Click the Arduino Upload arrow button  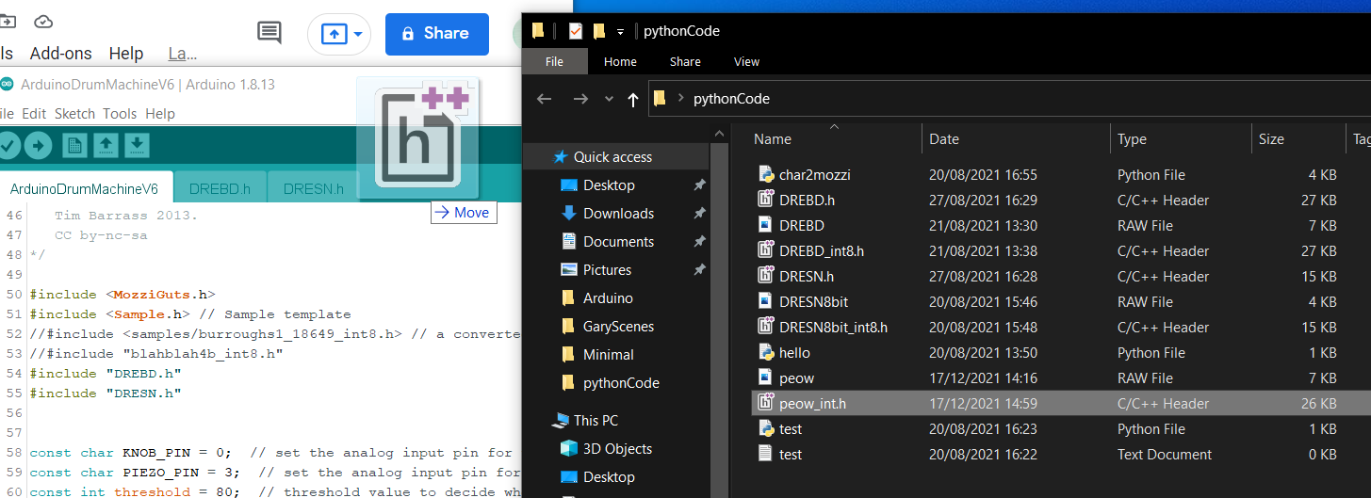(x=38, y=145)
